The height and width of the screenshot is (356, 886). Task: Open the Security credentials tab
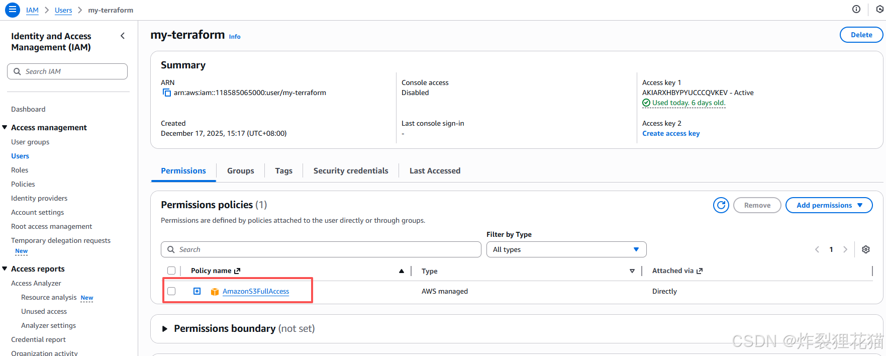point(351,171)
